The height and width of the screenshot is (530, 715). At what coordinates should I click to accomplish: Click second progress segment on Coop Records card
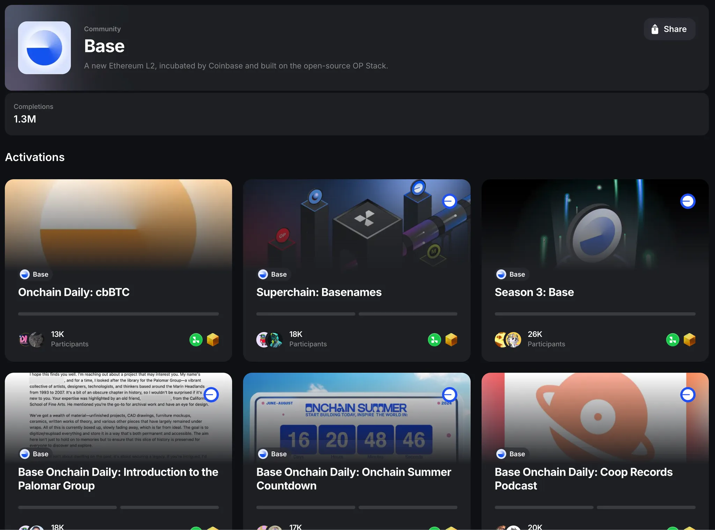[x=646, y=507]
